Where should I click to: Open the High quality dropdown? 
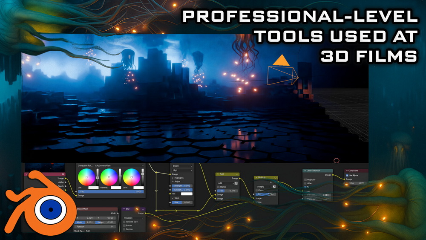click(182, 170)
